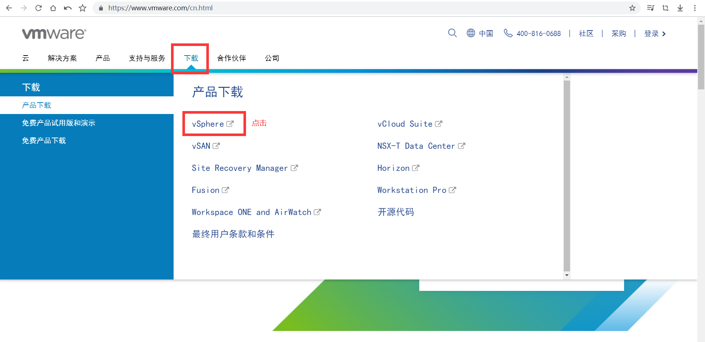The width and height of the screenshot is (705, 342).
Task: Open the Site Recovery Manager link
Action: [x=240, y=168]
